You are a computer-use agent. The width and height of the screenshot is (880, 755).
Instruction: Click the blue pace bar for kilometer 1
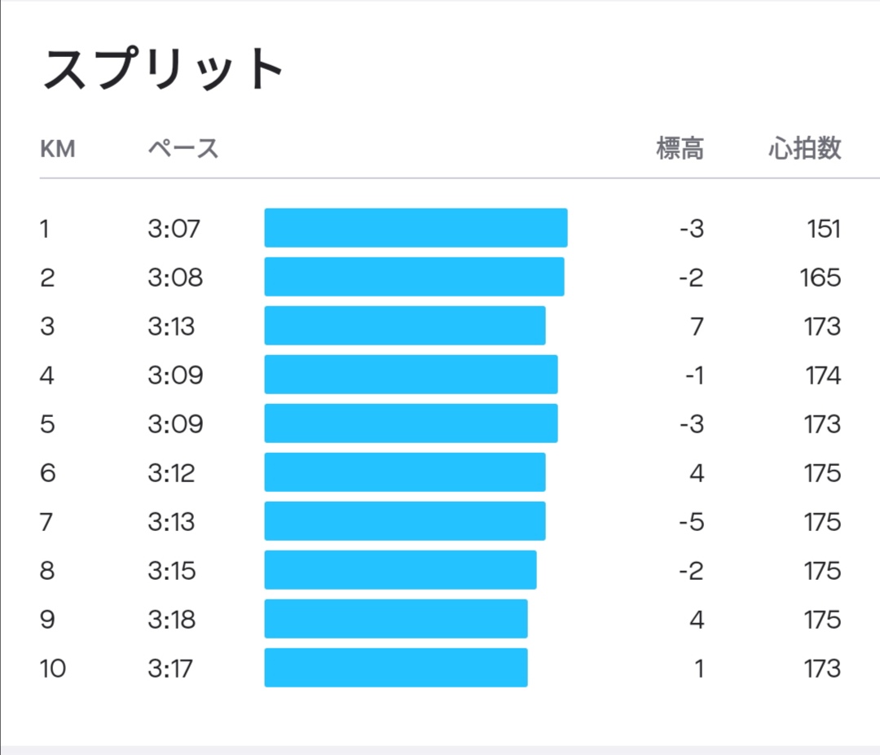(x=416, y=228)
